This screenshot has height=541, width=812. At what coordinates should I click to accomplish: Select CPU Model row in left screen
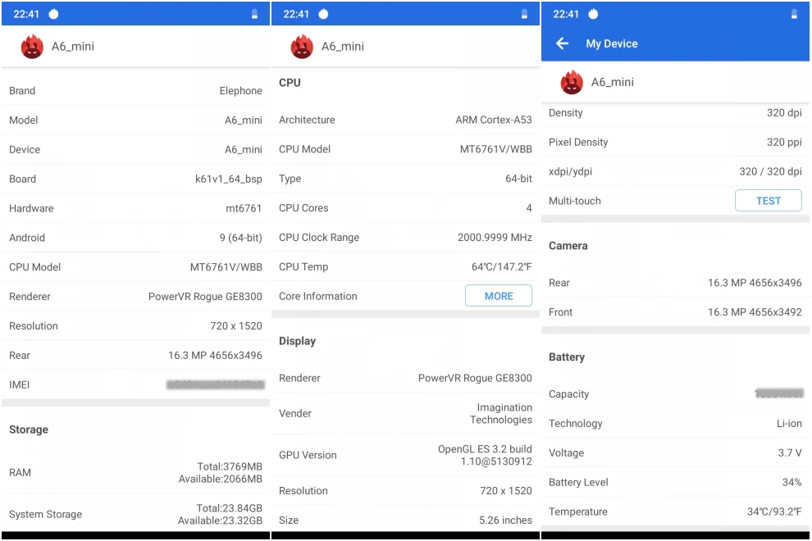[135, 267]
